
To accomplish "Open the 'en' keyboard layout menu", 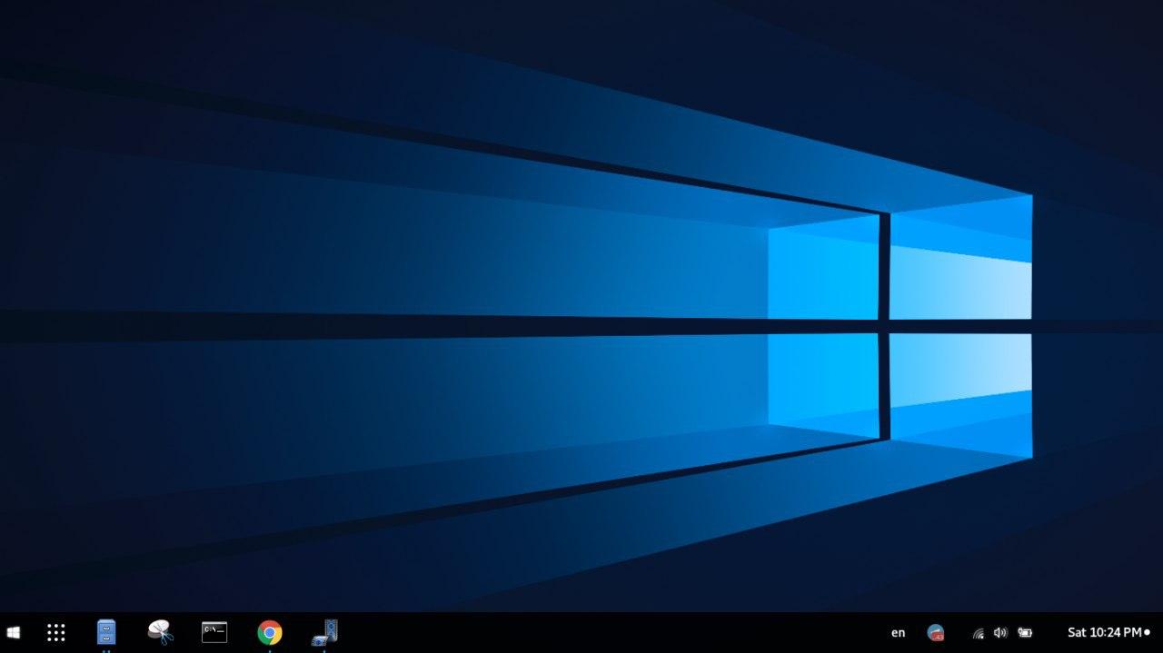I will coord(898,632).
